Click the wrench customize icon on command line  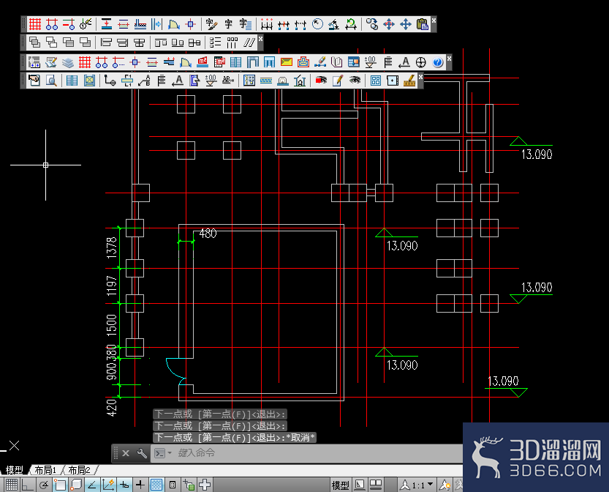click(142, 453)
